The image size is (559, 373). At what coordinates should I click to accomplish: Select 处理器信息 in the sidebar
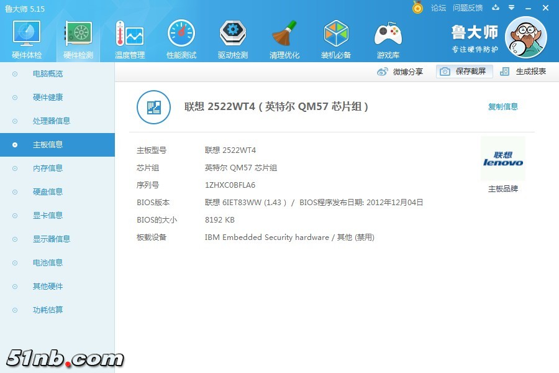point(52,121)
